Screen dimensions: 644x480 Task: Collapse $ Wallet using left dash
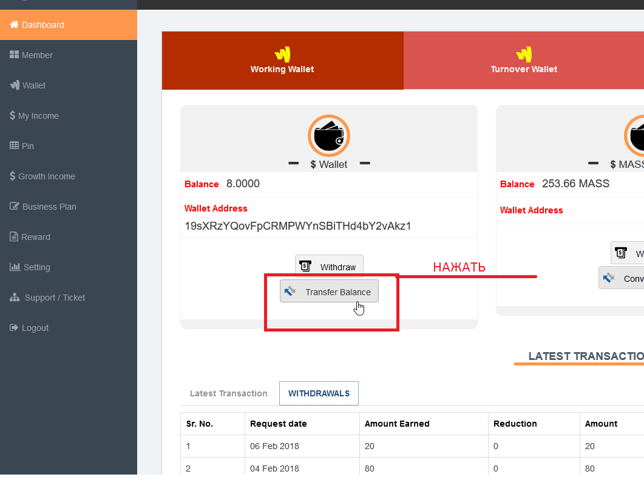pyautogui.click(x=294, y=164)
